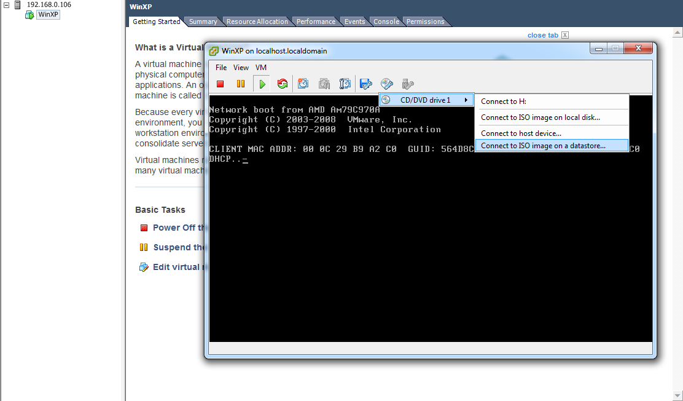Click the floppy drive connect icon
The width and height of the screenshot is (683, 401).
pos(366,84)
